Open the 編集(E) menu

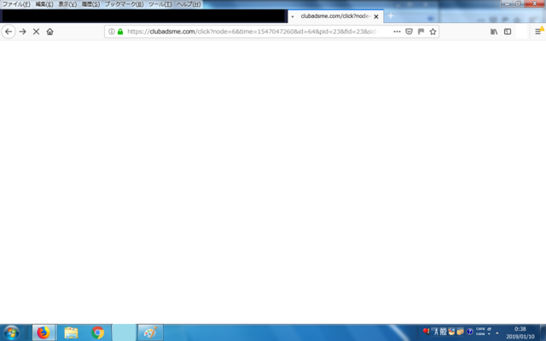coord(44,4)
